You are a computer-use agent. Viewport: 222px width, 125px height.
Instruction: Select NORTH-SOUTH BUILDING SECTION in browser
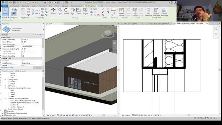click(25, 103)
